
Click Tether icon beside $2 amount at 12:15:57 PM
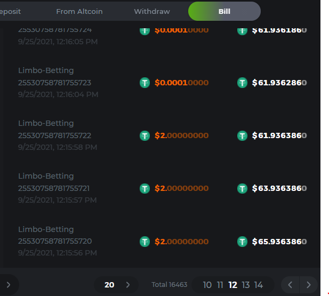[x=145, y=188]
